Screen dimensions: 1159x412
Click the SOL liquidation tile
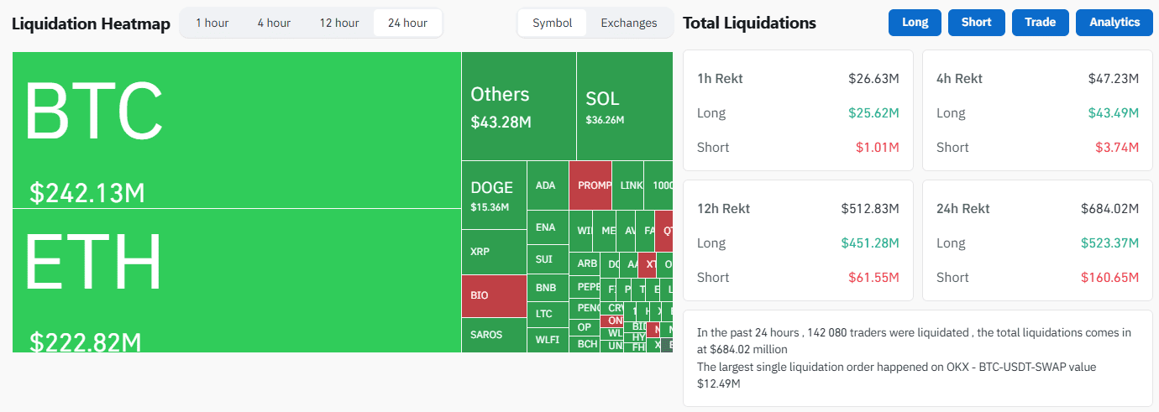point(624,106)
